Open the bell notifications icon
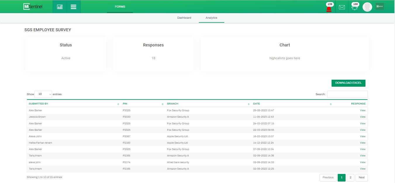 coord(355,8)
